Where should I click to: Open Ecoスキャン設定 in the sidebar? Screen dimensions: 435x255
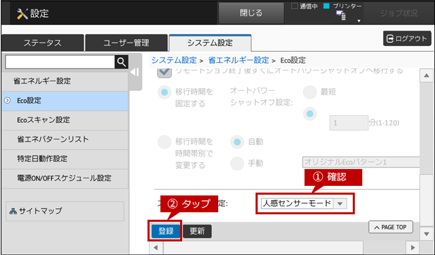[x=65, y=120]
